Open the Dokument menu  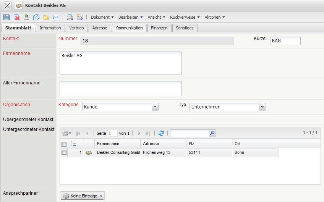102,17
